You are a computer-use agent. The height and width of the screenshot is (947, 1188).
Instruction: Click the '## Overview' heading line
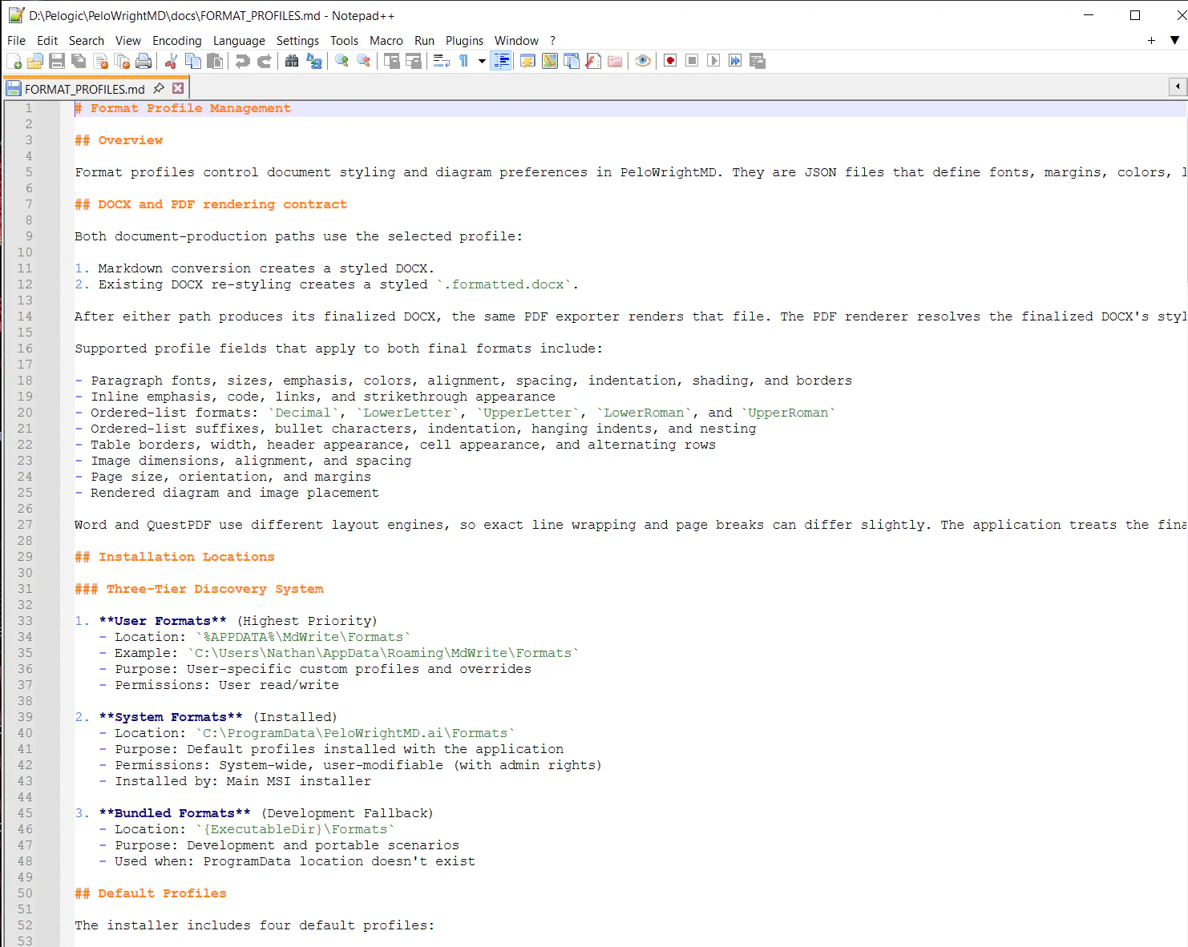119,140
